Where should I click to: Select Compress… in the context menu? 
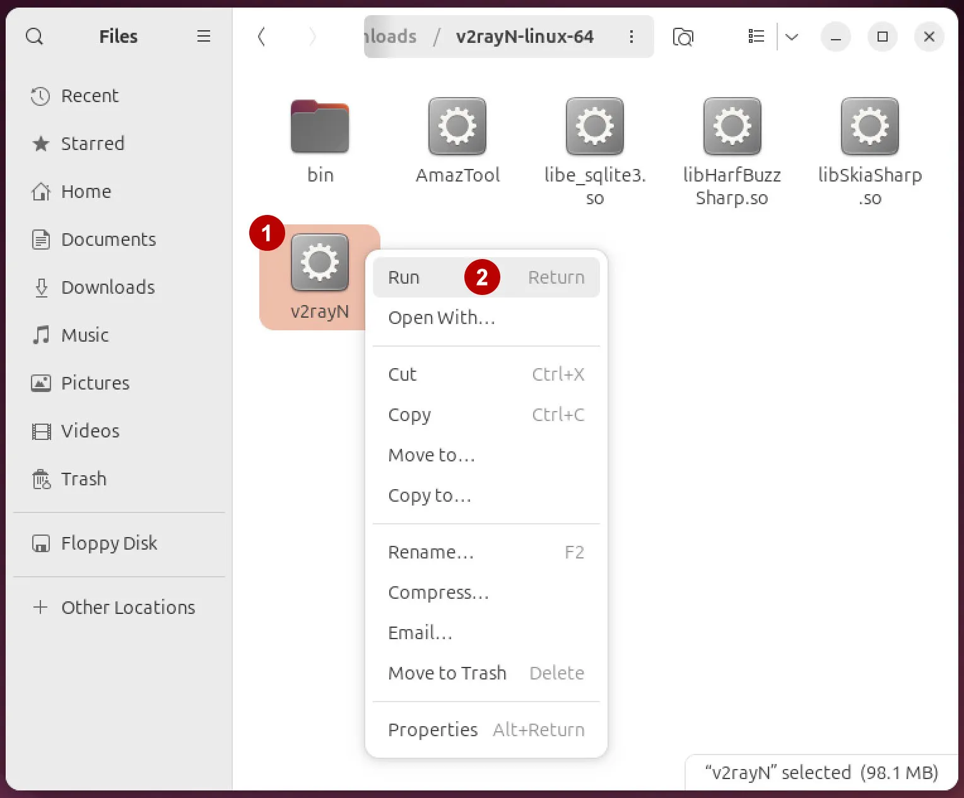click(486, 593)
